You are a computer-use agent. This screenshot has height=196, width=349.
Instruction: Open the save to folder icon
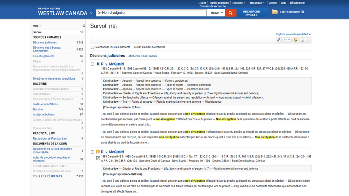[x=296, y=40]
